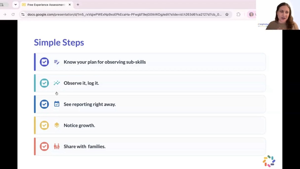Open a new browser tab

coord(78,5)
